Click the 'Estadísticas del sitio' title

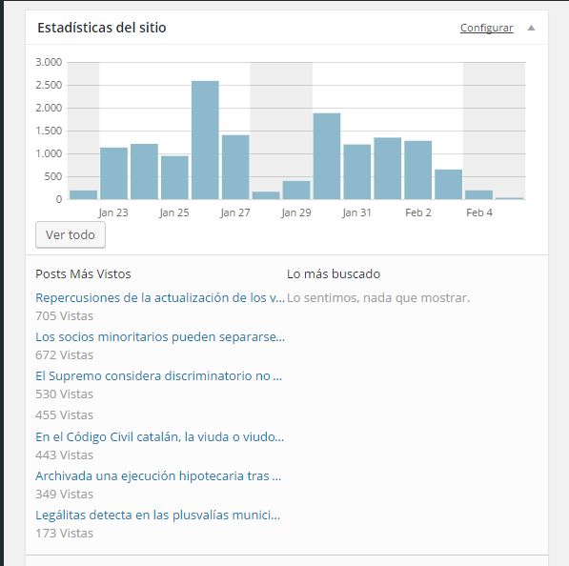coord(102,28)
